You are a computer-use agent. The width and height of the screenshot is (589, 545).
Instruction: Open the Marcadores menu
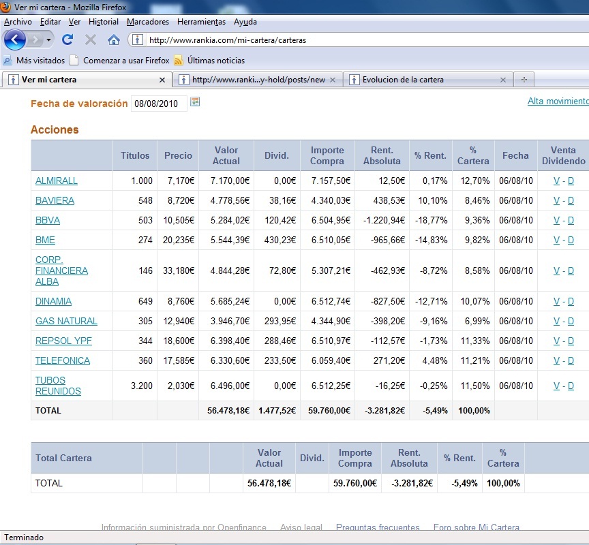pyautogui.click(x=148, y=22)
